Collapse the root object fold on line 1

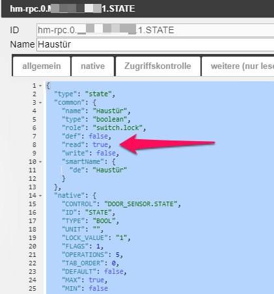40,86
